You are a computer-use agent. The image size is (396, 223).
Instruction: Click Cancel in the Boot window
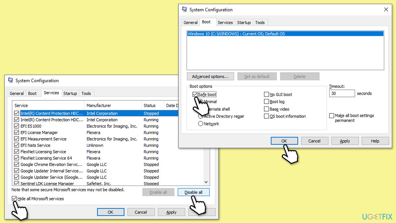314,141
